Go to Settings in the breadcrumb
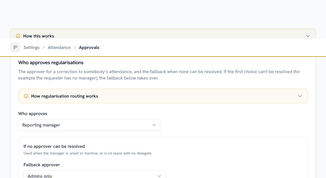The height and width of the screenshot is (178, 326). [x=32, y=47]
